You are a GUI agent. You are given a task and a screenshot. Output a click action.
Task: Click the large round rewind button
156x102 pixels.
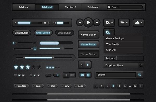(80, 23)
